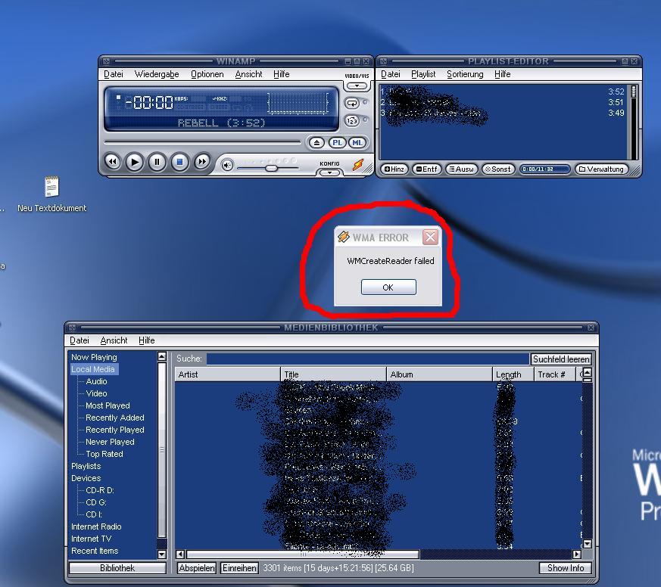Toggle the shuffle 123 button
The image size is (661, 587).
point(352,121)
